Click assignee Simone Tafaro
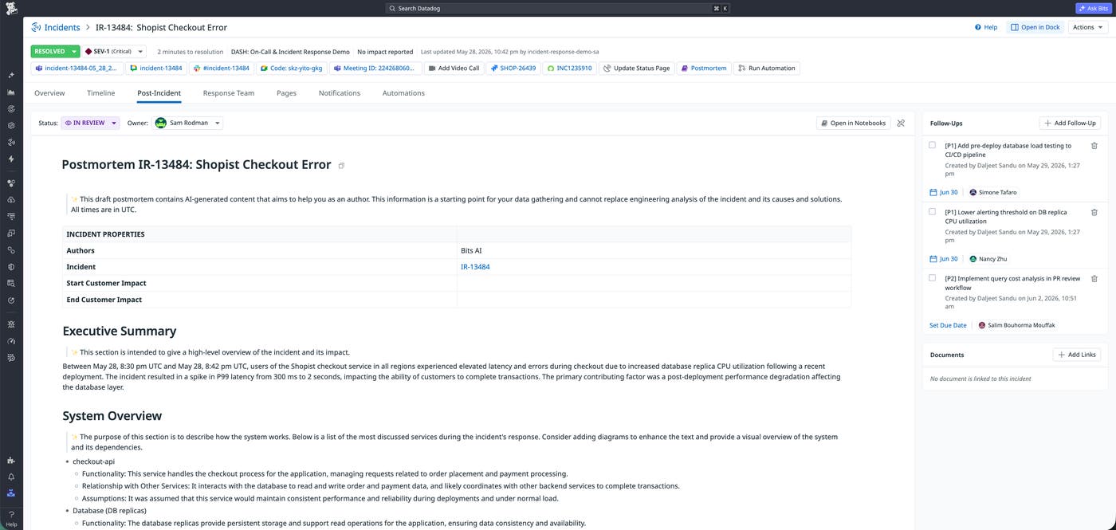The image size is (1116, 530). [x=993, y=192]
